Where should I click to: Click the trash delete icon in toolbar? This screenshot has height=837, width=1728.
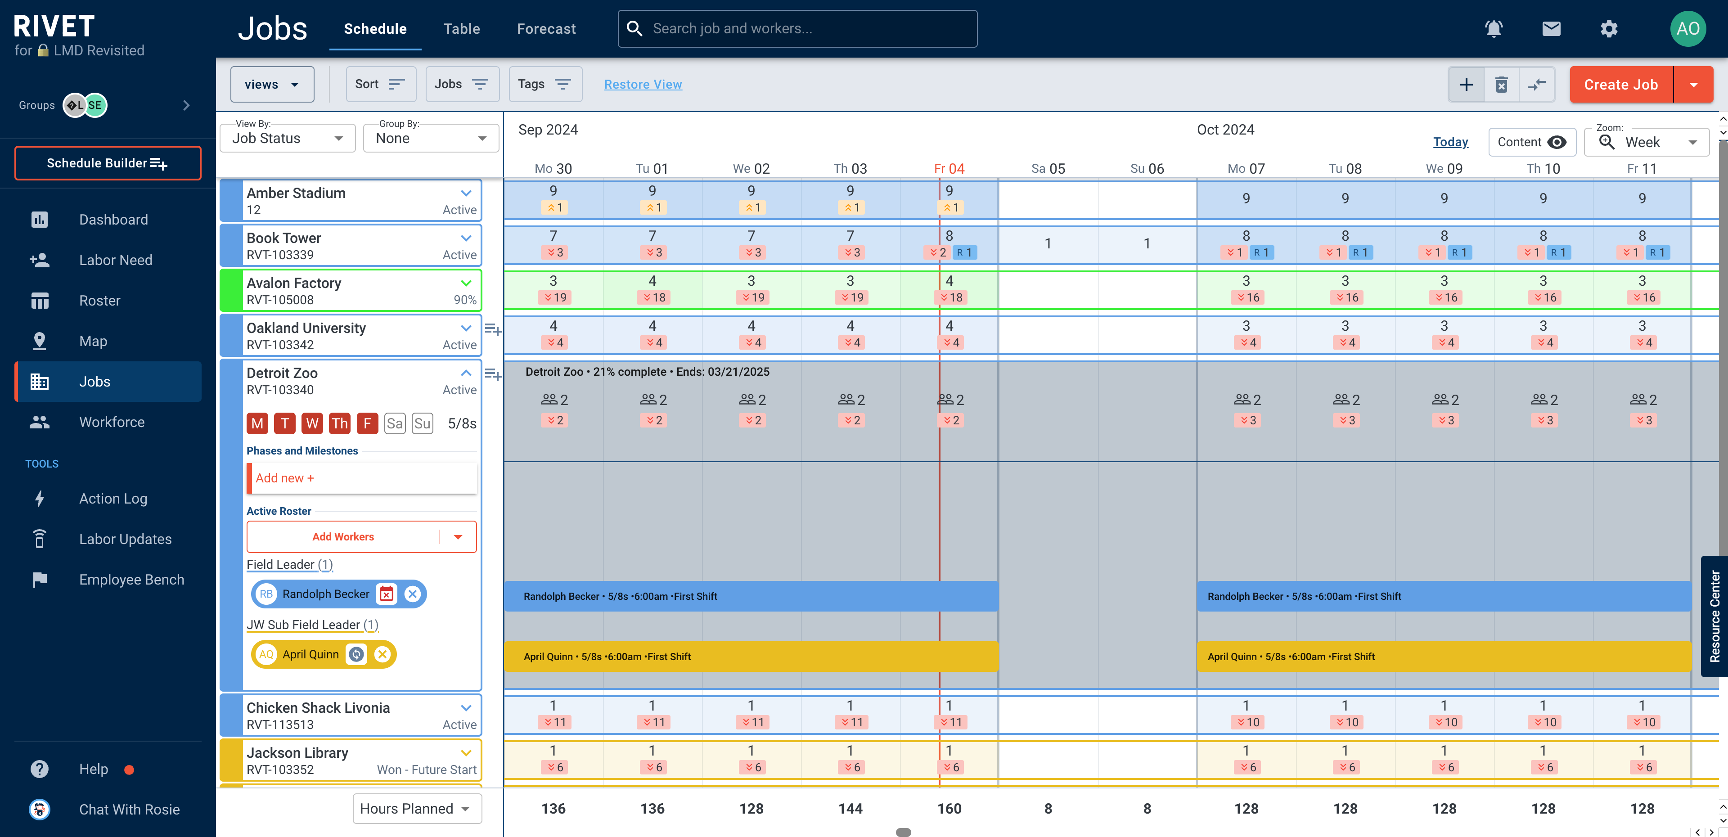[x=1501, y=85]
